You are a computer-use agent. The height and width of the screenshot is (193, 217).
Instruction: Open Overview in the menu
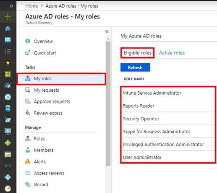[x=43, y=41]
